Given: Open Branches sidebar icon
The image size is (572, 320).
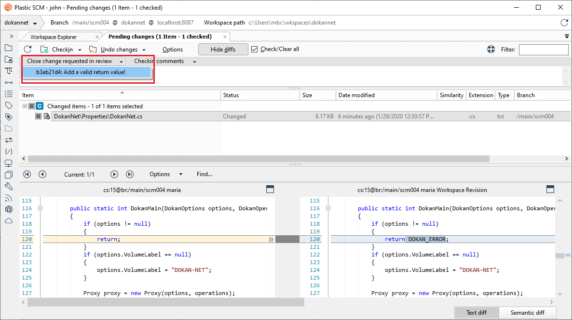Looking at the screenshot, I should click(9, 83).
